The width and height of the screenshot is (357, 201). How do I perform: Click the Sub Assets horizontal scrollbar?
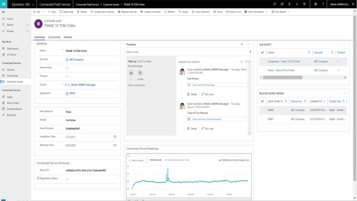[283, 78]
